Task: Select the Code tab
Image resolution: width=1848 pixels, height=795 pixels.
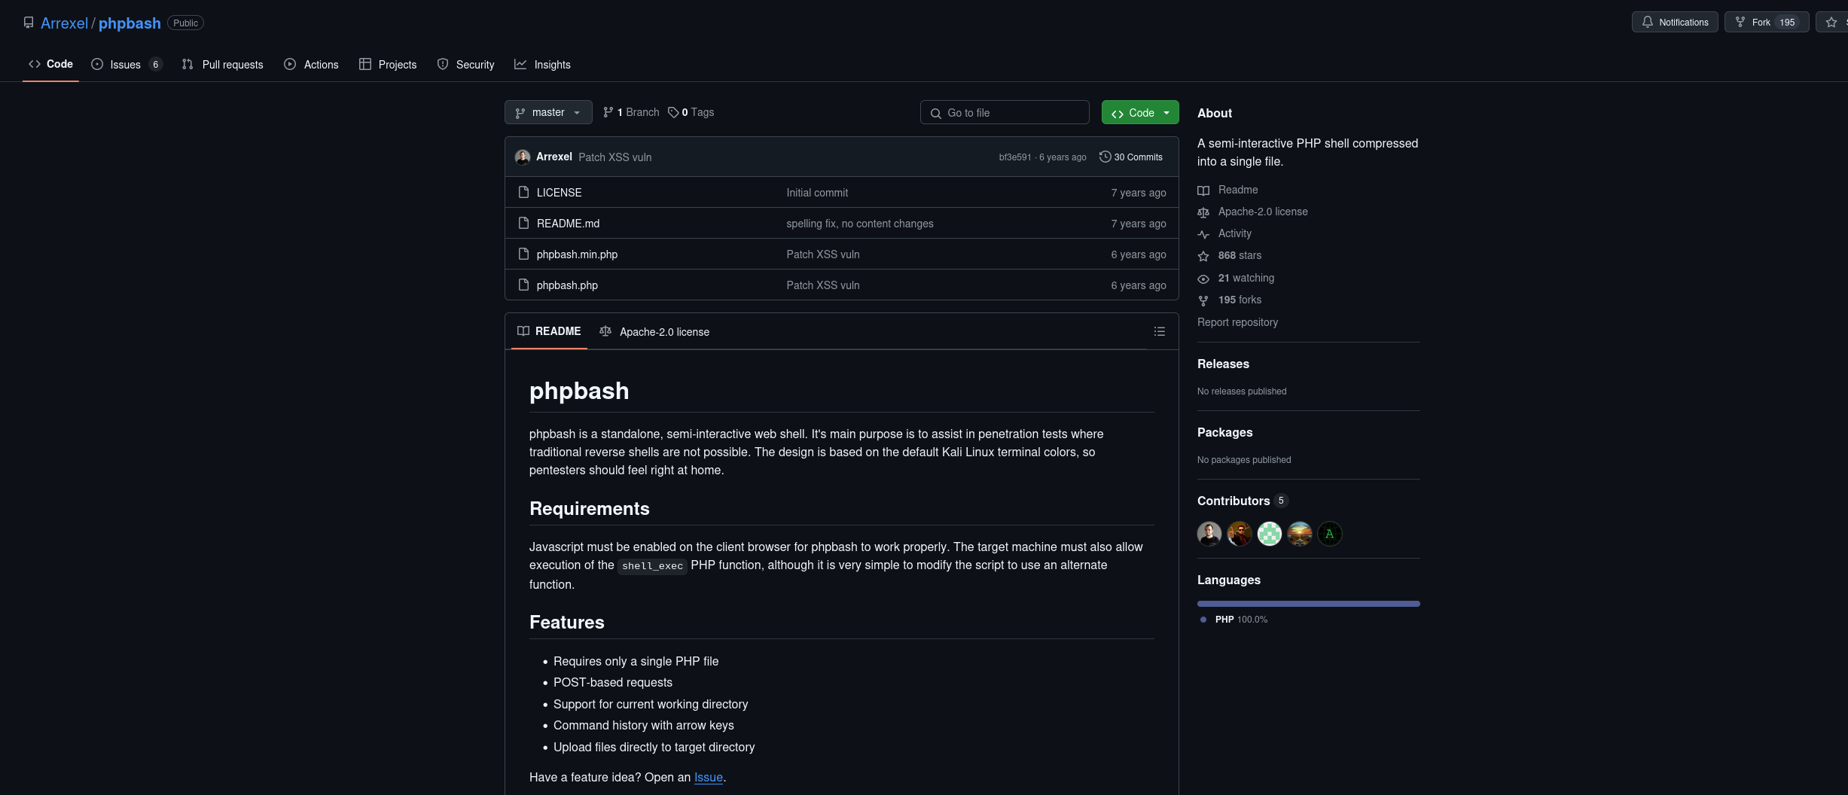Action: 50,64
